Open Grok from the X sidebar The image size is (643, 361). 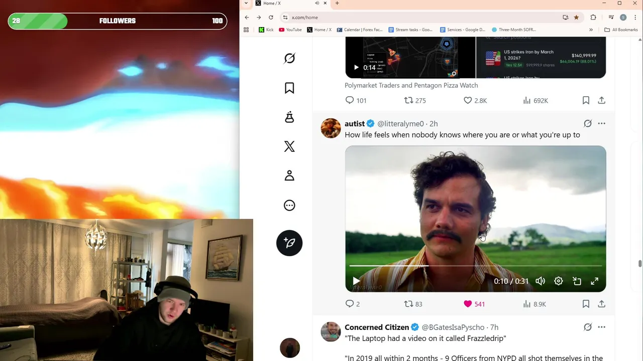(289, 59)
